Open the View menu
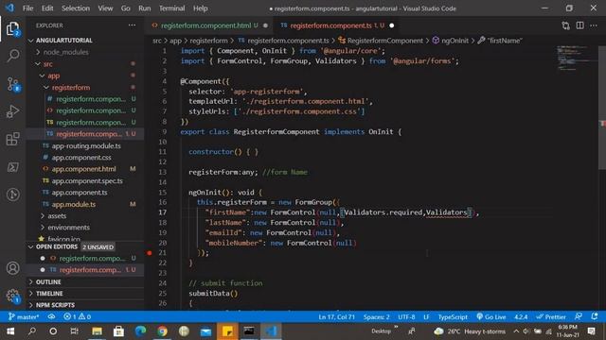Image resolution: width=606 pixels, height=340 pixels. tap(105, 8)
